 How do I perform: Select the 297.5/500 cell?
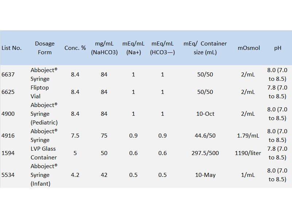click(x=205, y=153)
